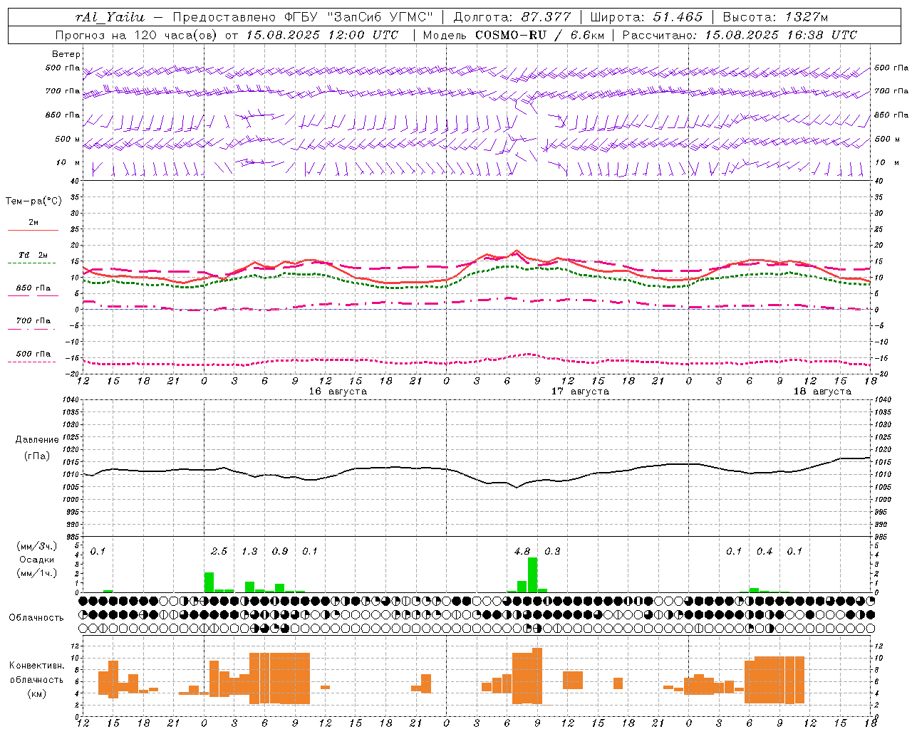Click the (мм/3ч.) unit label

coord(36,546)
